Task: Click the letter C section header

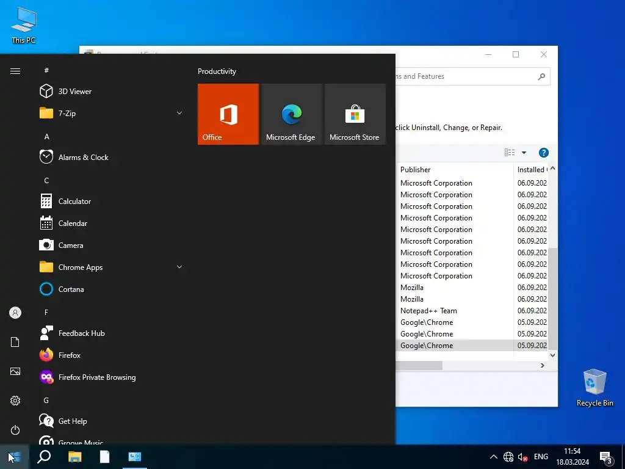Action: point(46,181)
